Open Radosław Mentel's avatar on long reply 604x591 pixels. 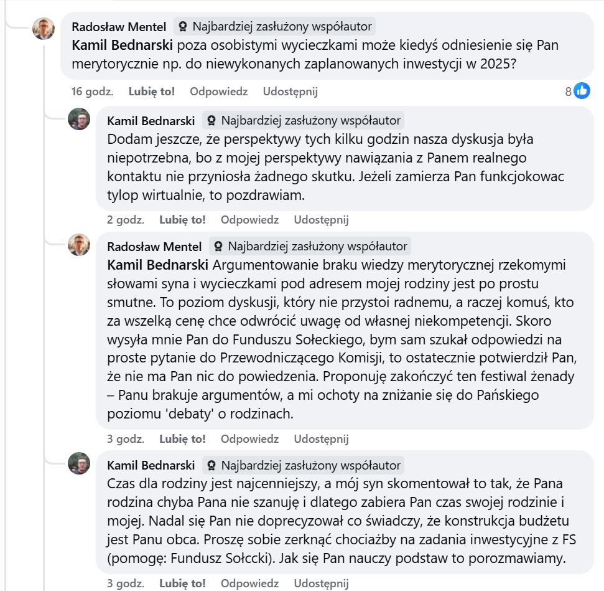click(79, 245)
